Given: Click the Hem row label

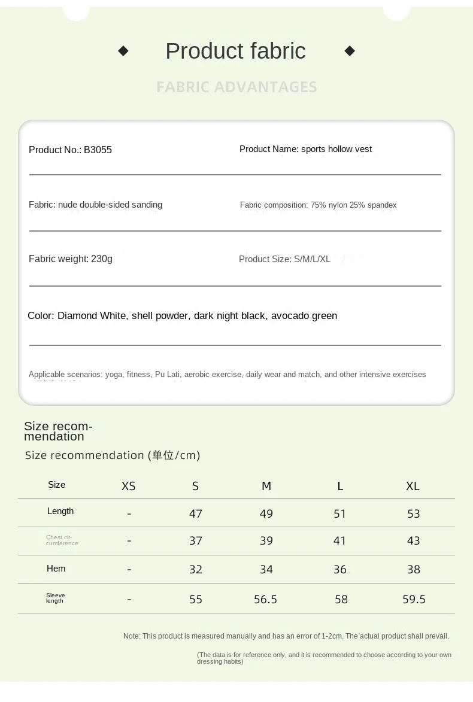Looking at the screenshot, I should (x=56, y=569).
